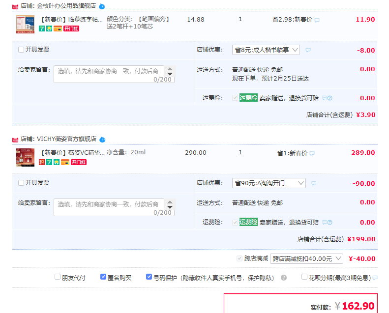Open the 【新春价】薇姿VC精华 product title
Viewport: 389px width, 313px height.
coord(72,153)
